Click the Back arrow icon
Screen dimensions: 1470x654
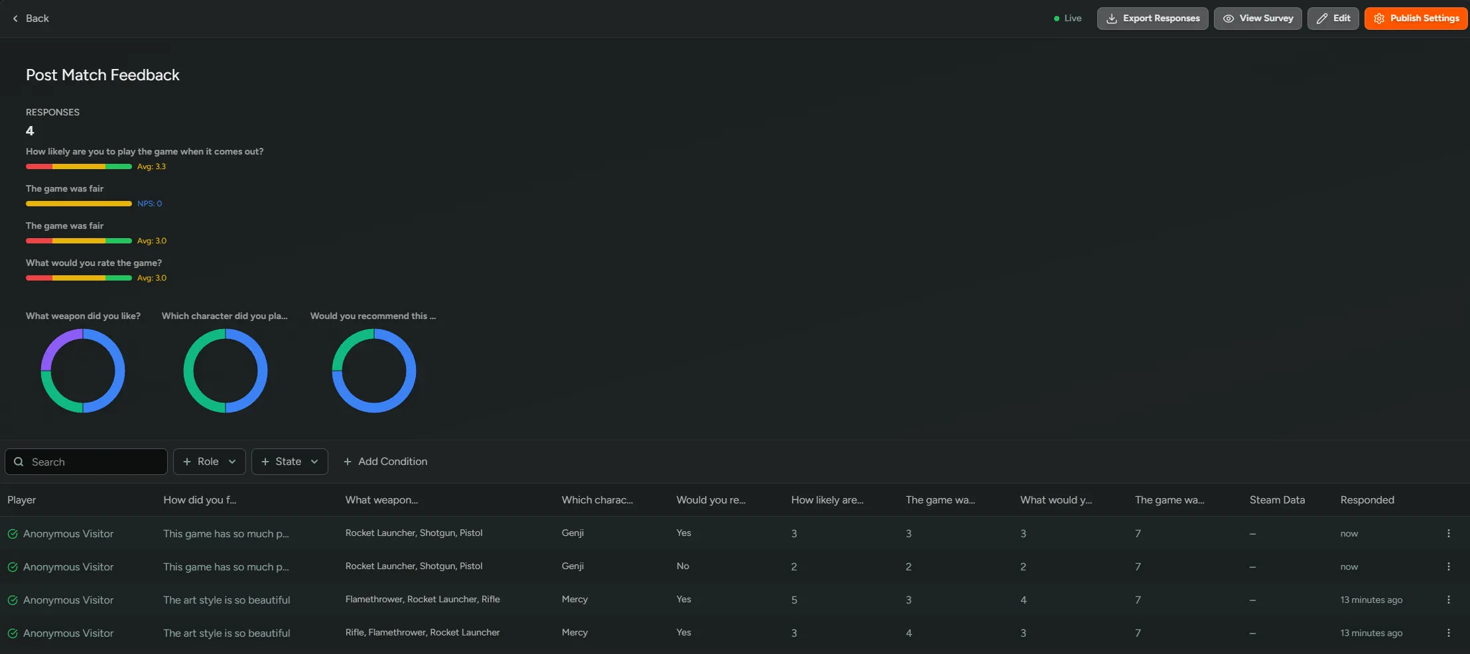[15, 19]
